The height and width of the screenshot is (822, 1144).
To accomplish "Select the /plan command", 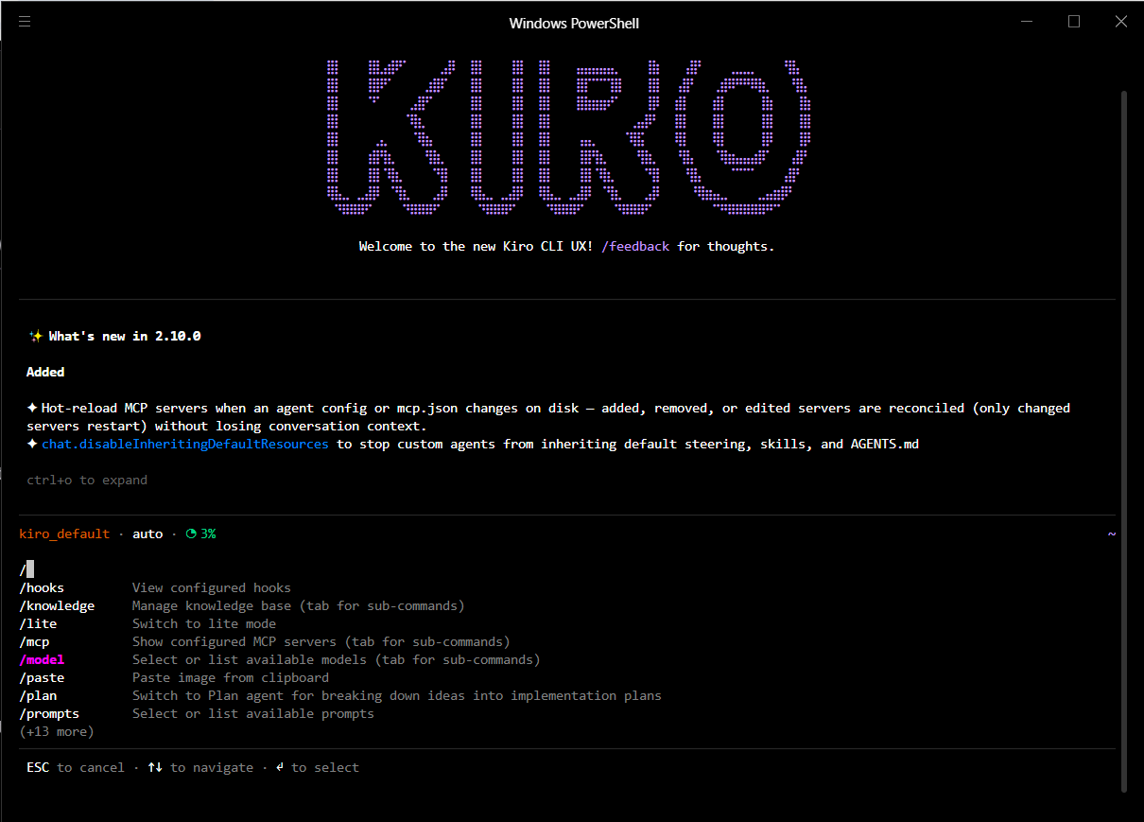I will pos(38,696).
